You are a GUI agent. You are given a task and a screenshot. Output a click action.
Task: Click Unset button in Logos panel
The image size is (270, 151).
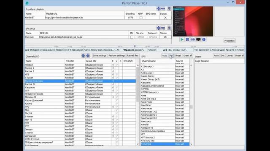click(229, 56)
